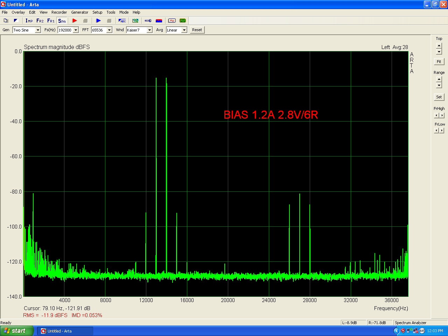Viewport: 448px width, 336px height.
Task: Stop recording with the first gray square
Action: [x=85, y=21]
